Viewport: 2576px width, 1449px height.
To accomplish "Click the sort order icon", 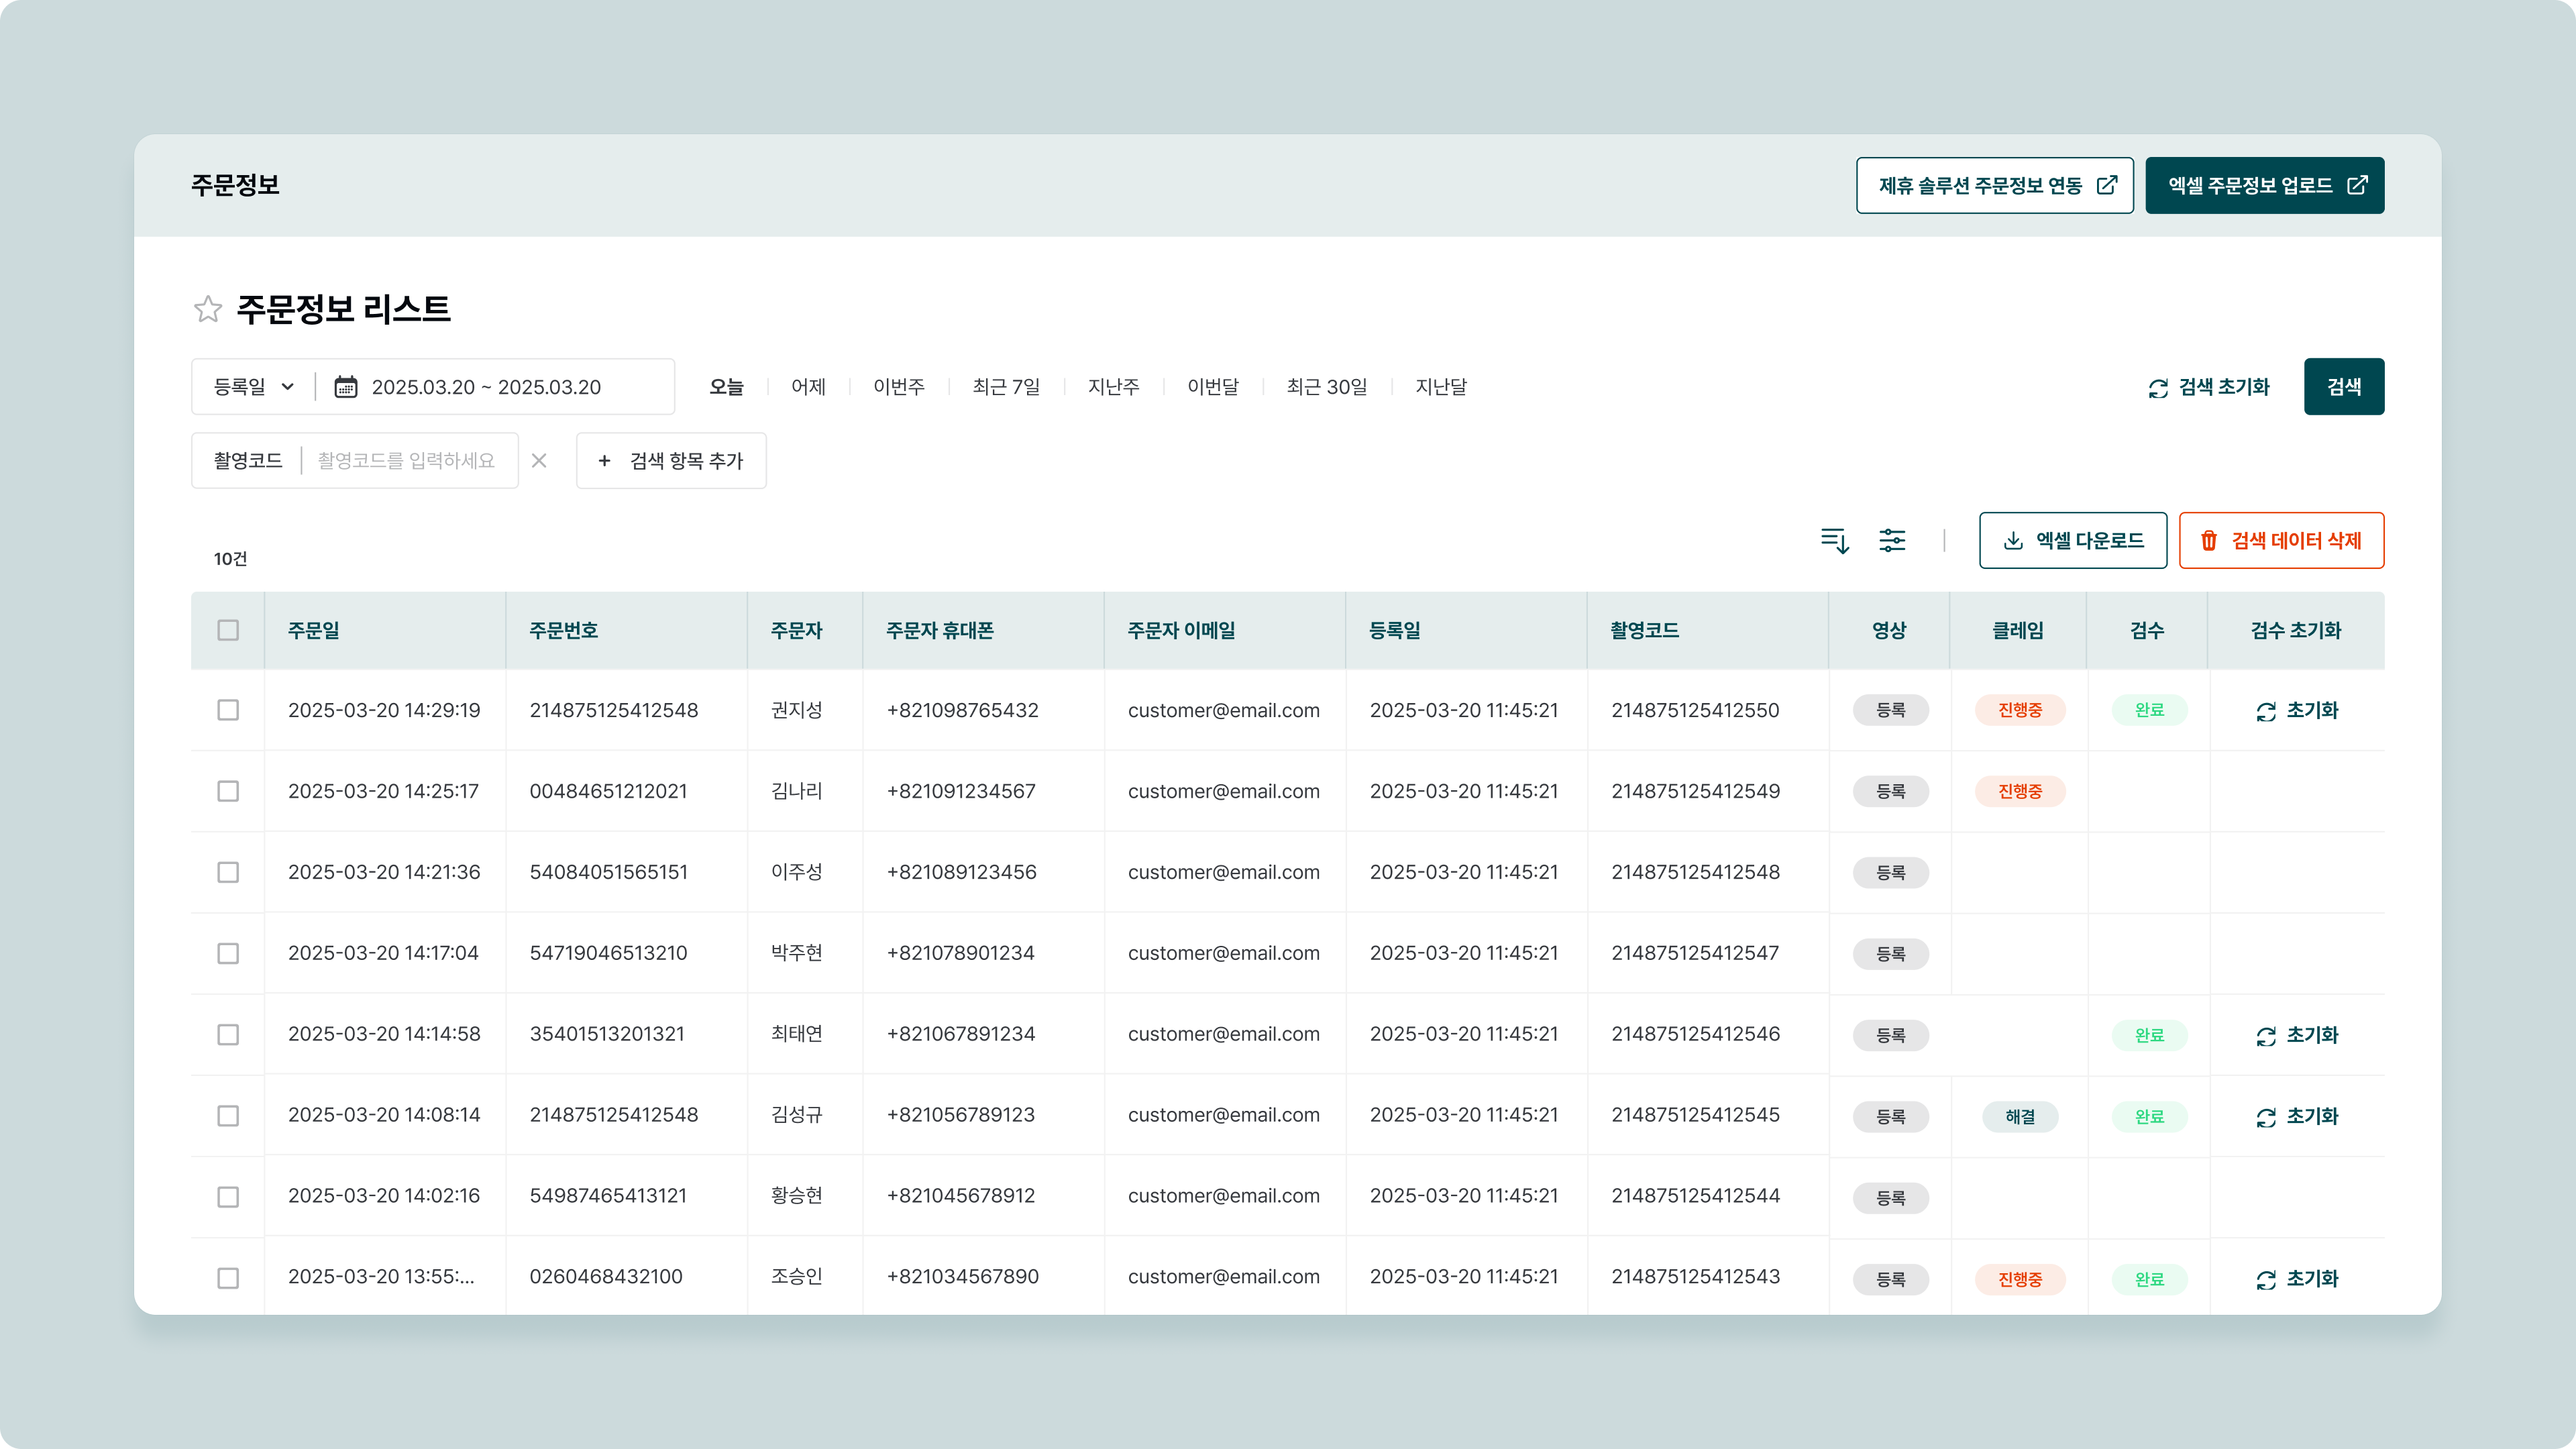I will (x=1834, y=541).
